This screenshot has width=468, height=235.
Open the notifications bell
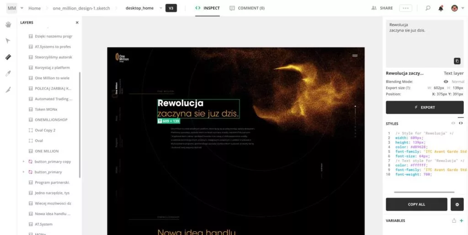pos(441,8)
